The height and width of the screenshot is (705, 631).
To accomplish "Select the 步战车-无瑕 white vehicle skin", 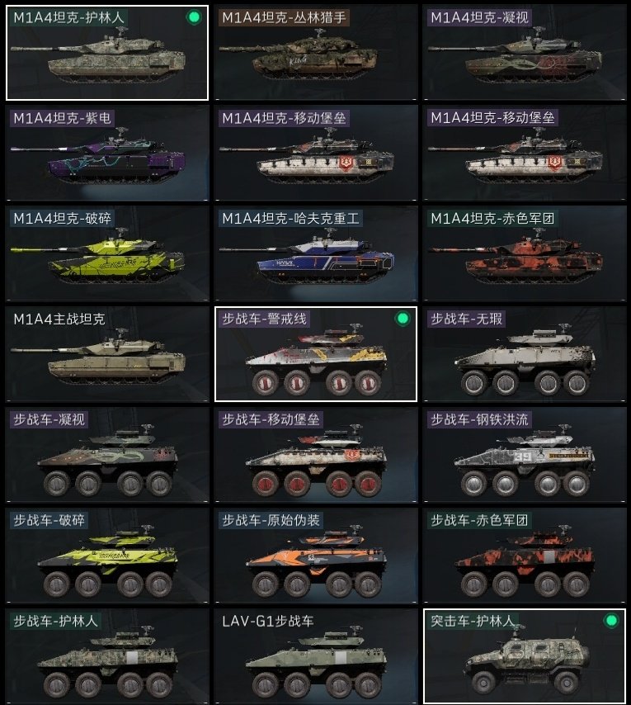I will pyautogui.click(x=524, y=354).
